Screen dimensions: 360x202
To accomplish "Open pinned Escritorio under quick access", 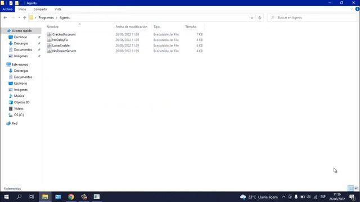I will point(20,37).
